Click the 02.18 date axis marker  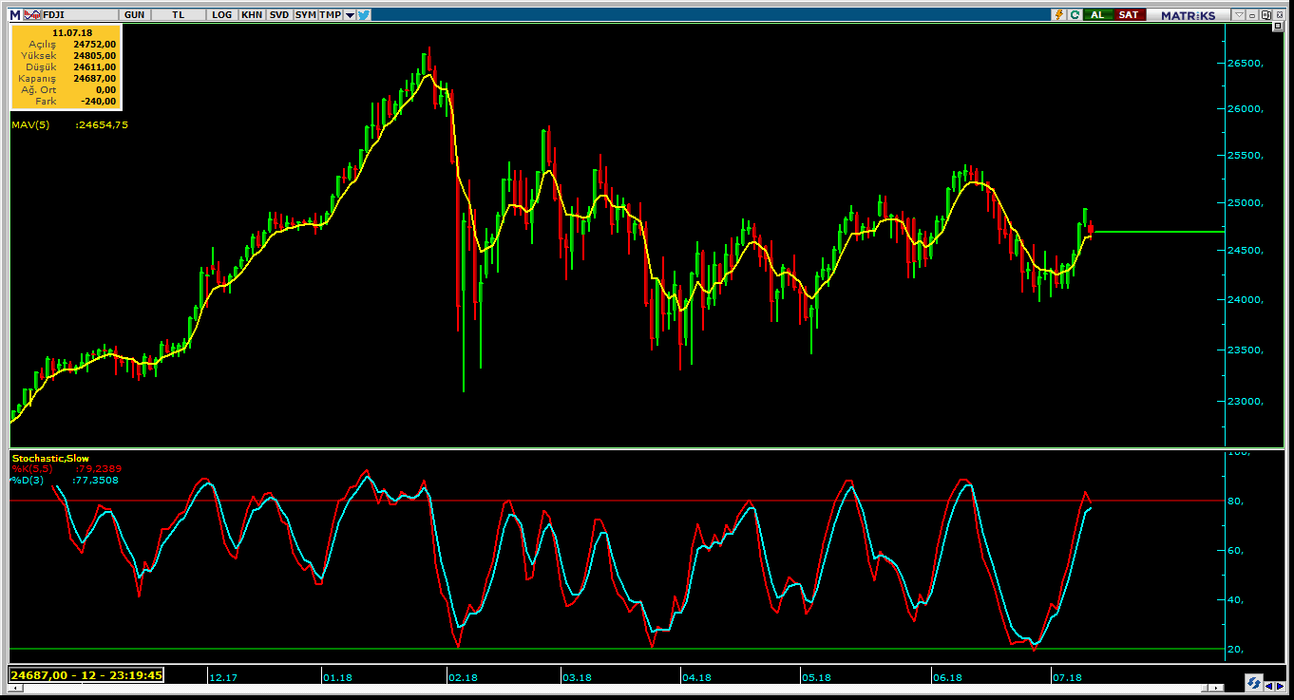[463, 677]
